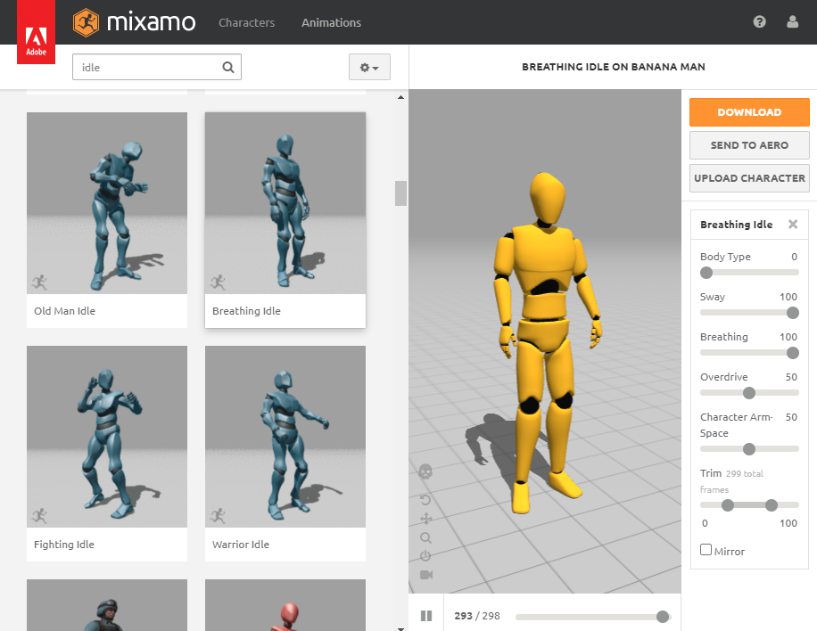Screen dimensions: 817x631
Task: Enable the Mirror checkbox
Action: (x=706, y=550)
